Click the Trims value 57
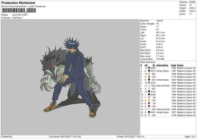The height and width of the screenshot is (139, 197). point(157,30)
